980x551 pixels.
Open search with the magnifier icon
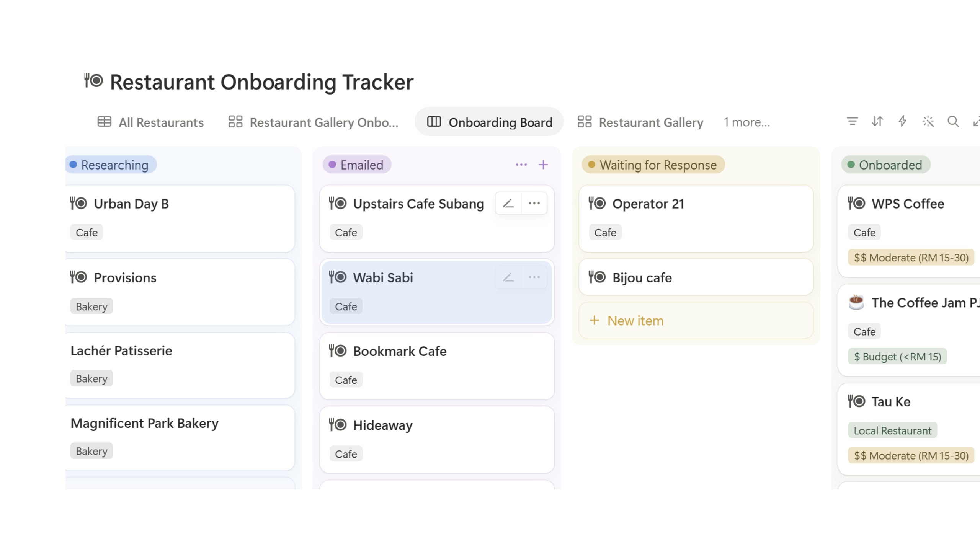(953, 122)
